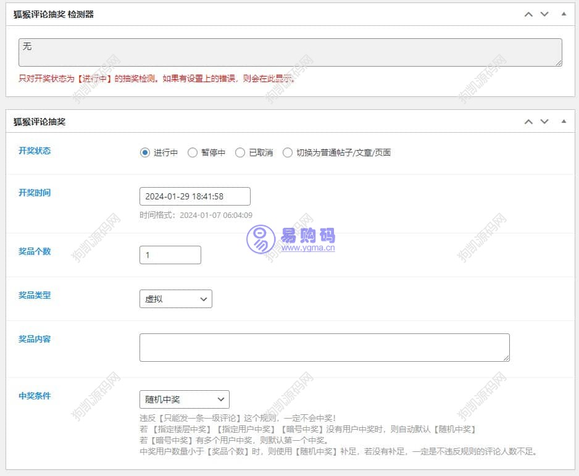Image resolution: width=579 pixels, height=476 pixels.
Task: Click the 奖品个数 number field
Action: pyautogui.click(x=170, y=255)
